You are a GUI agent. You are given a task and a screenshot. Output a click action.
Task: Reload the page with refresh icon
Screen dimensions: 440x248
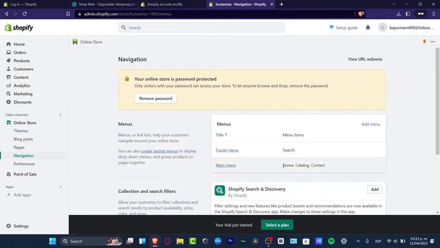tap(25, 14)
